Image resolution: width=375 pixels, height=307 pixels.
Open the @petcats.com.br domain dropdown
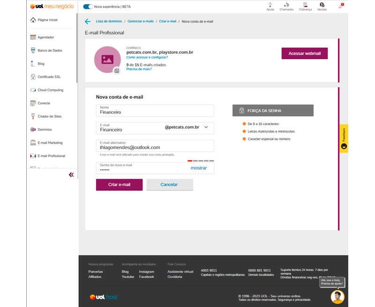pyautogui.click(x=187, y=127)
